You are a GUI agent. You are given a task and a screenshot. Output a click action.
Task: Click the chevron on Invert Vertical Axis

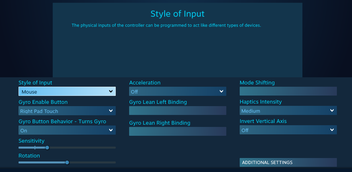[x=332, y=130]
